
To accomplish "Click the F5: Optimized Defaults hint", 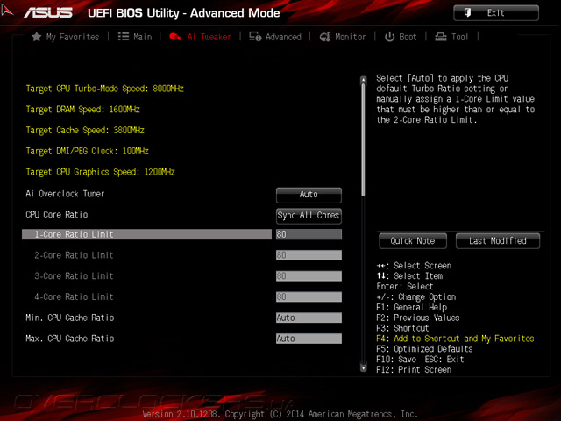I will (424, 349).
